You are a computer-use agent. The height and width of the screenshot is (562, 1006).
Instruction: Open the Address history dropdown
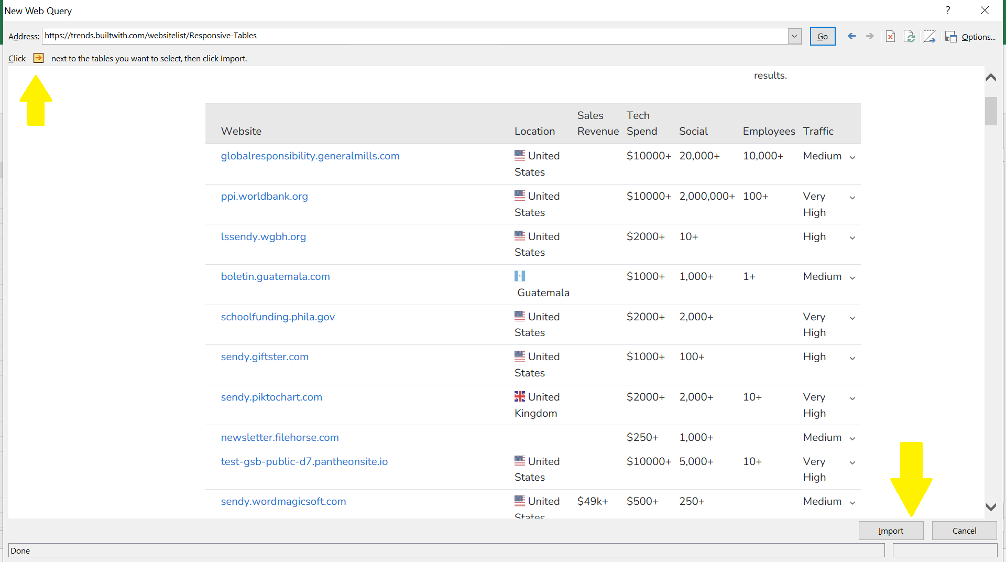(794, 36)
